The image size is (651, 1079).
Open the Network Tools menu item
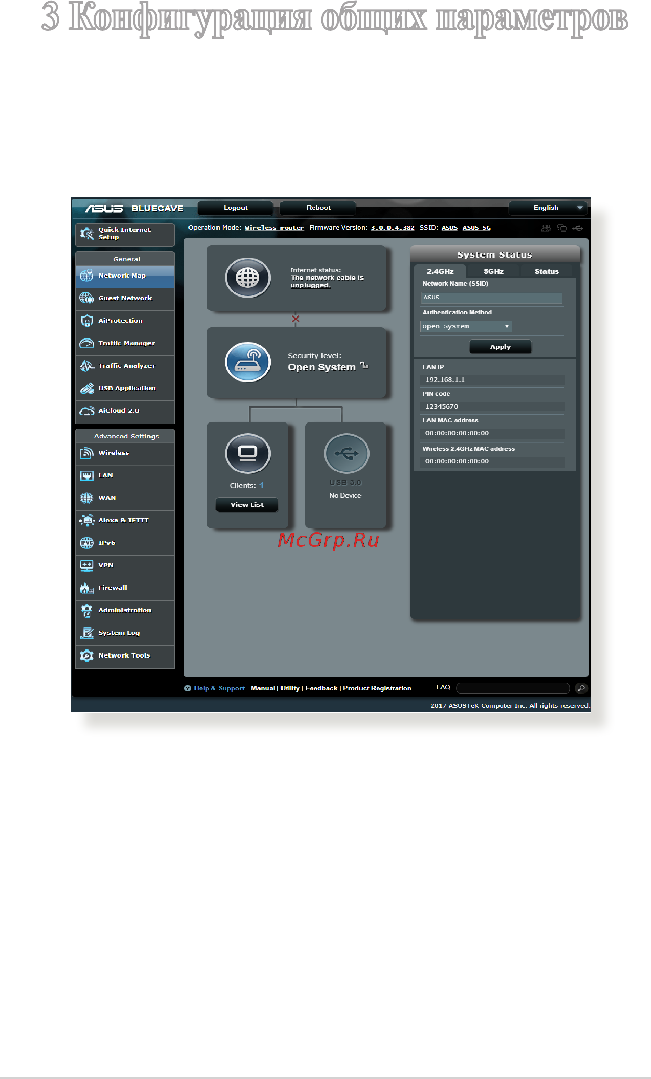[125, 655]
